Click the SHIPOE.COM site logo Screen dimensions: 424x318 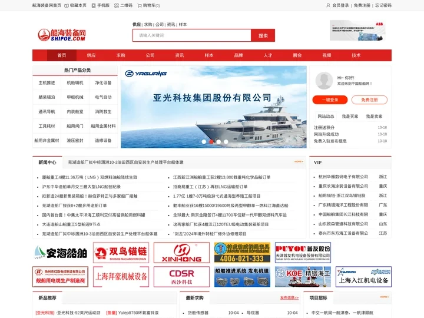coord(62,35)
